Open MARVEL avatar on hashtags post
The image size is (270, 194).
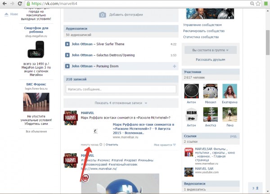pos(71,160)
